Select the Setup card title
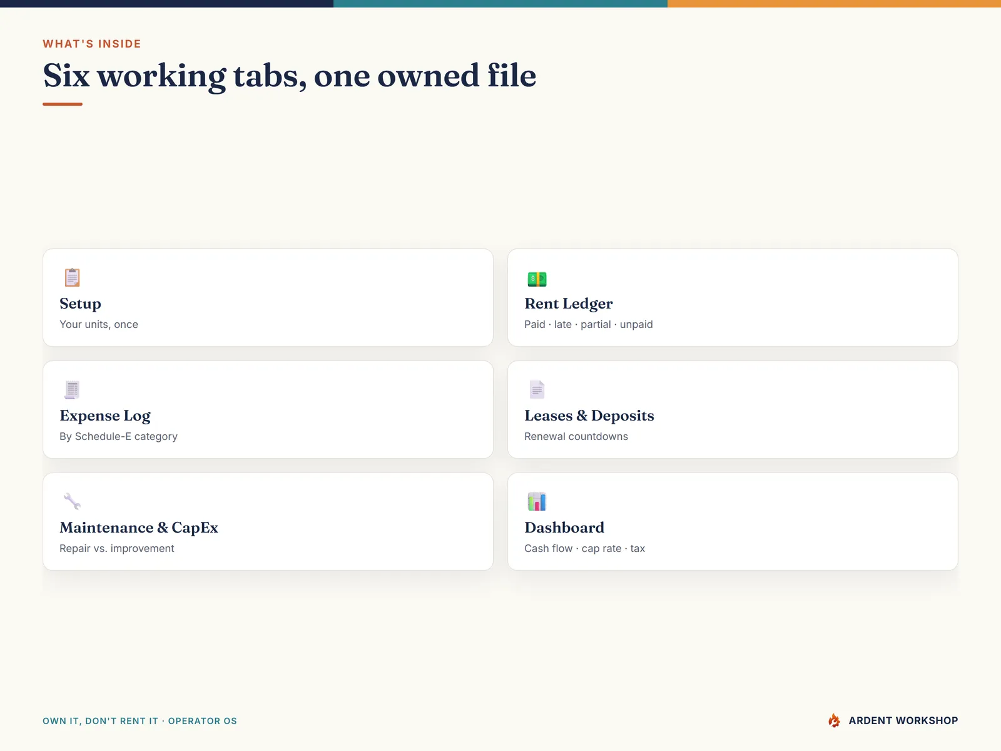Screen dimensions: 1001x751 [x=80, y=304]
